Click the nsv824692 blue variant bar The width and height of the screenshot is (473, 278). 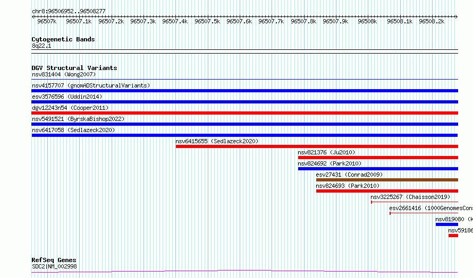pyautogui.click(x=378, y=169)
